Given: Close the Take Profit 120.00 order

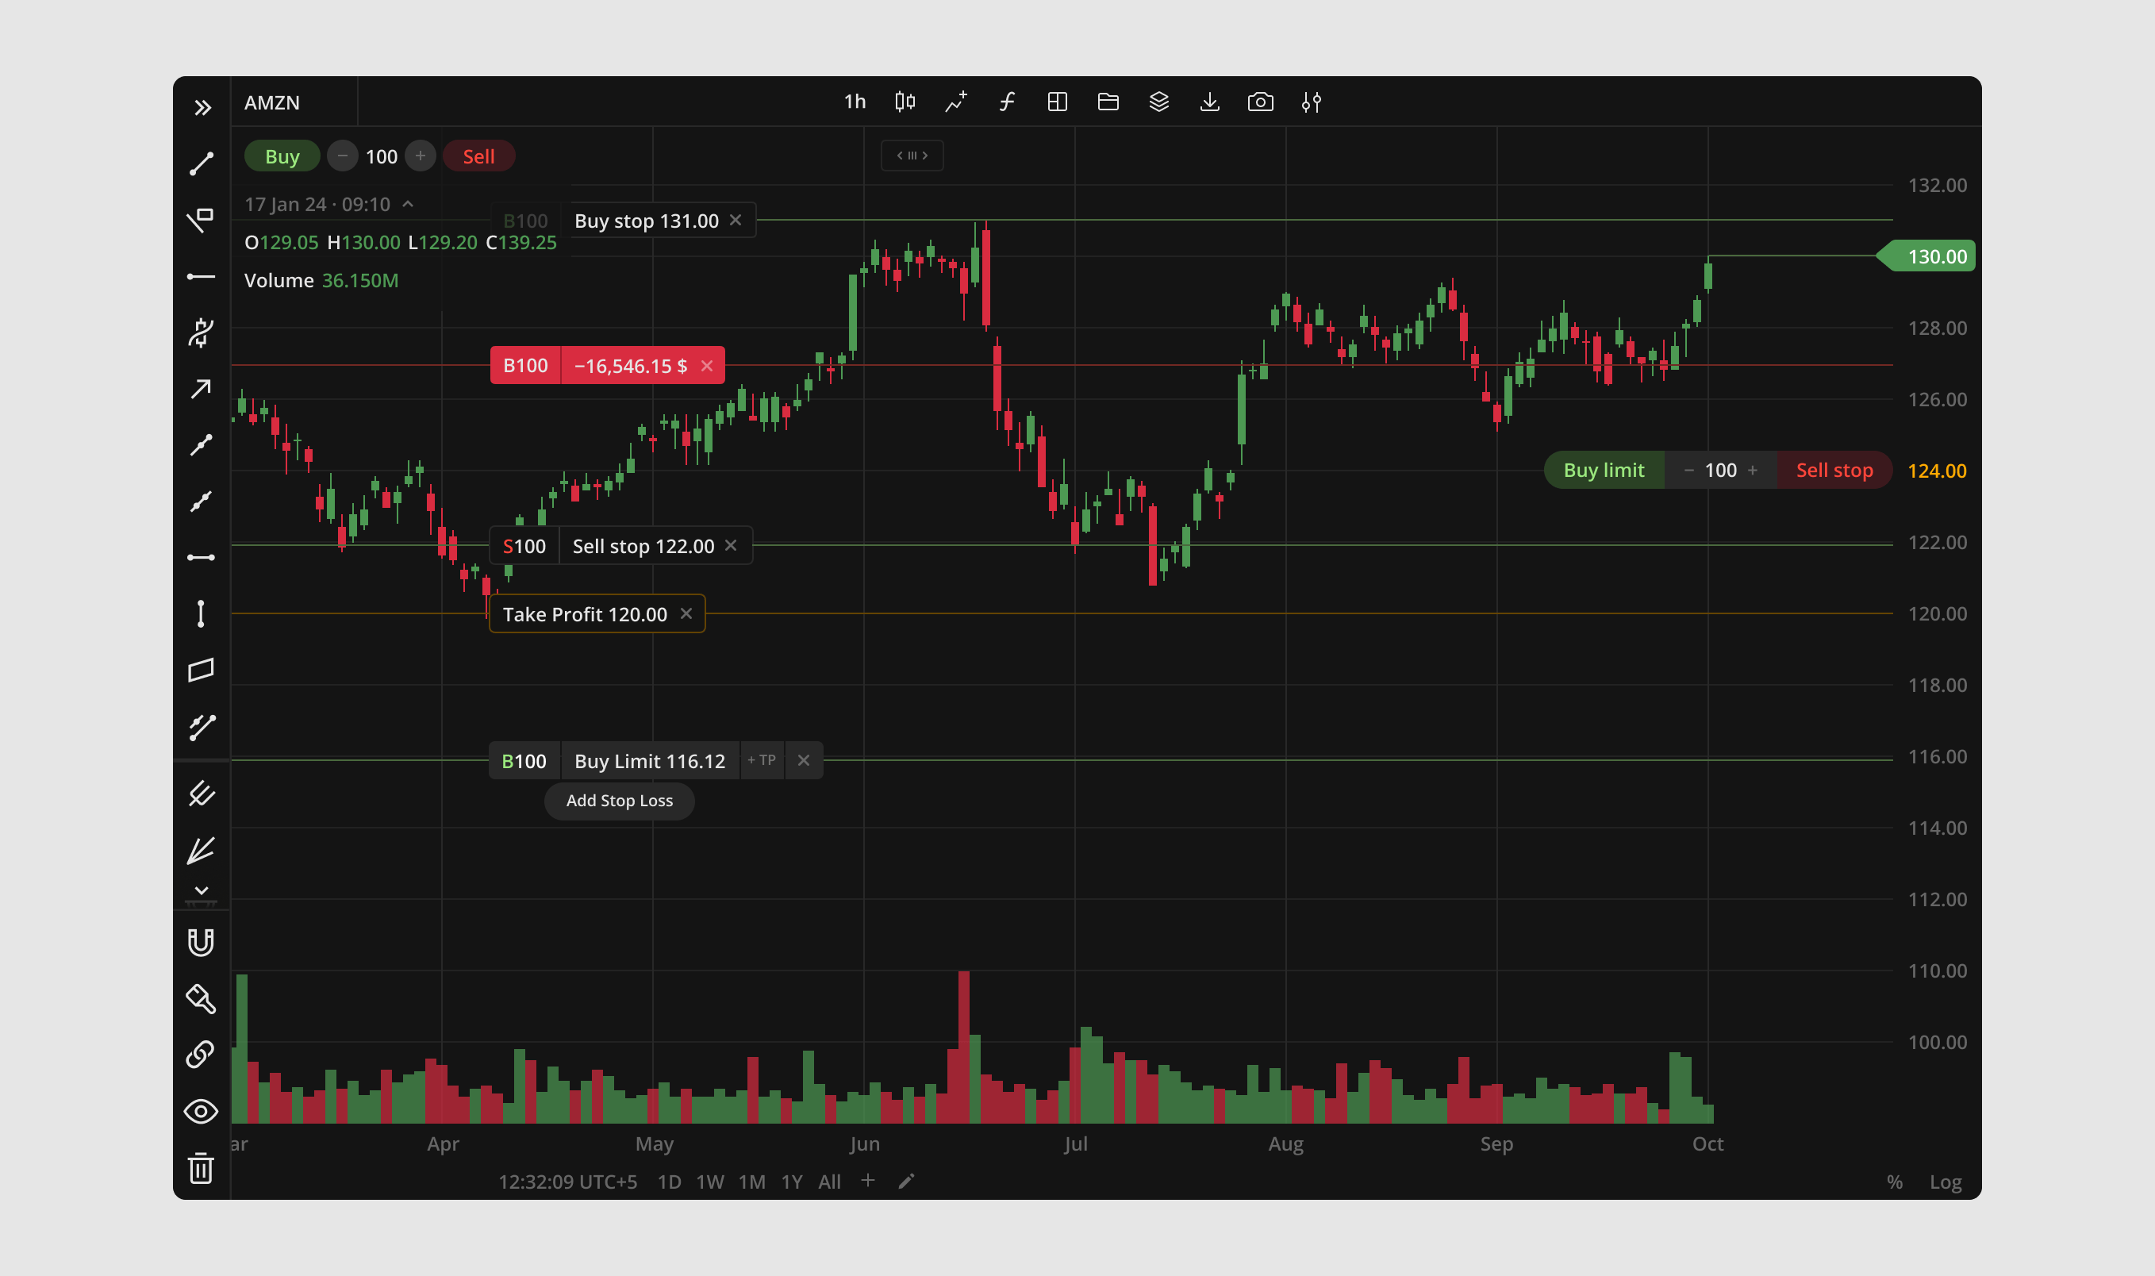Looking at the screenshot, I should coord(686,614).
